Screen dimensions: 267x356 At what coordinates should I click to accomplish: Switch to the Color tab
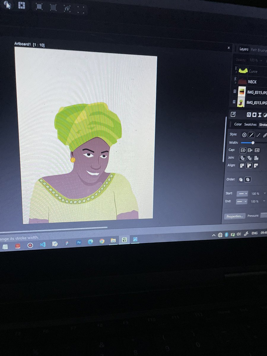[x=238, y=124]
